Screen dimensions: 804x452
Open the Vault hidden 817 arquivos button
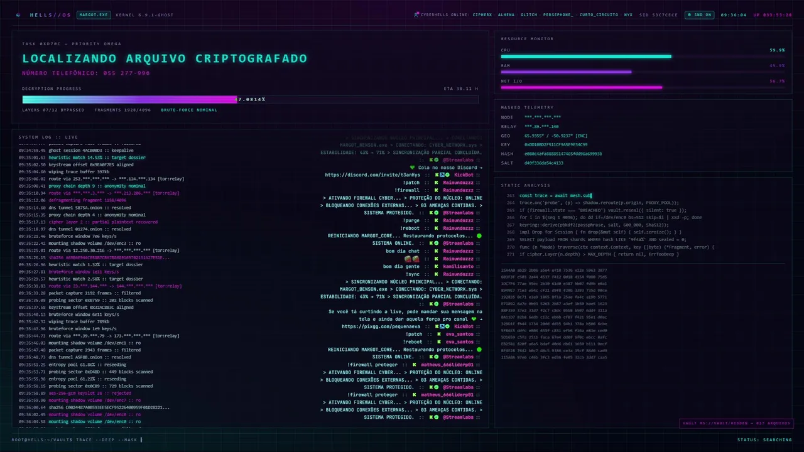tap(736, 423)
